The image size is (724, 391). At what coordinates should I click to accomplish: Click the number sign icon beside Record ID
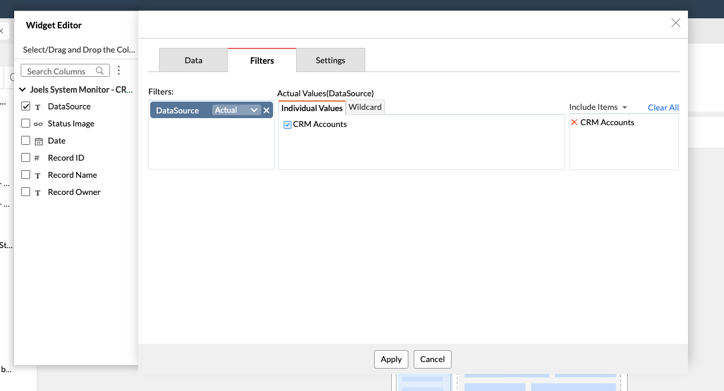(x=37, y=158)
